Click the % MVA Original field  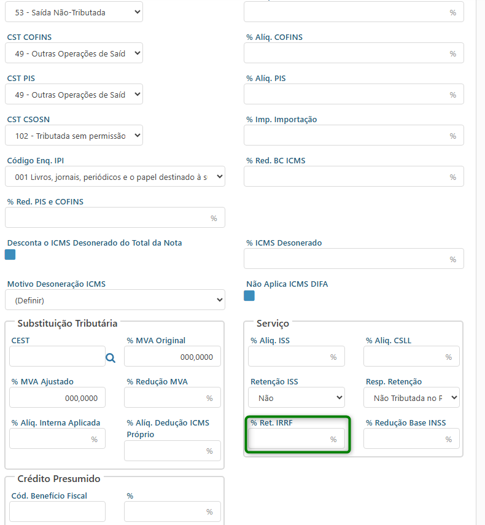tap(172, 357)
